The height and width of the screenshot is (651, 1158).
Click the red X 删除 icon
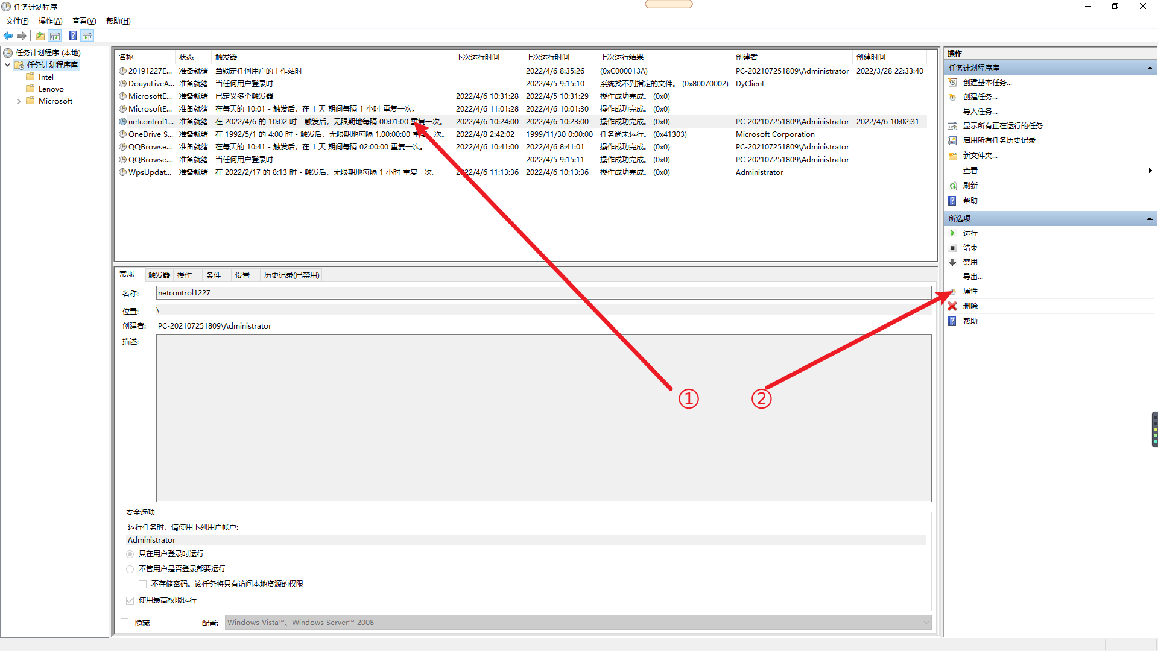[952, 306]
